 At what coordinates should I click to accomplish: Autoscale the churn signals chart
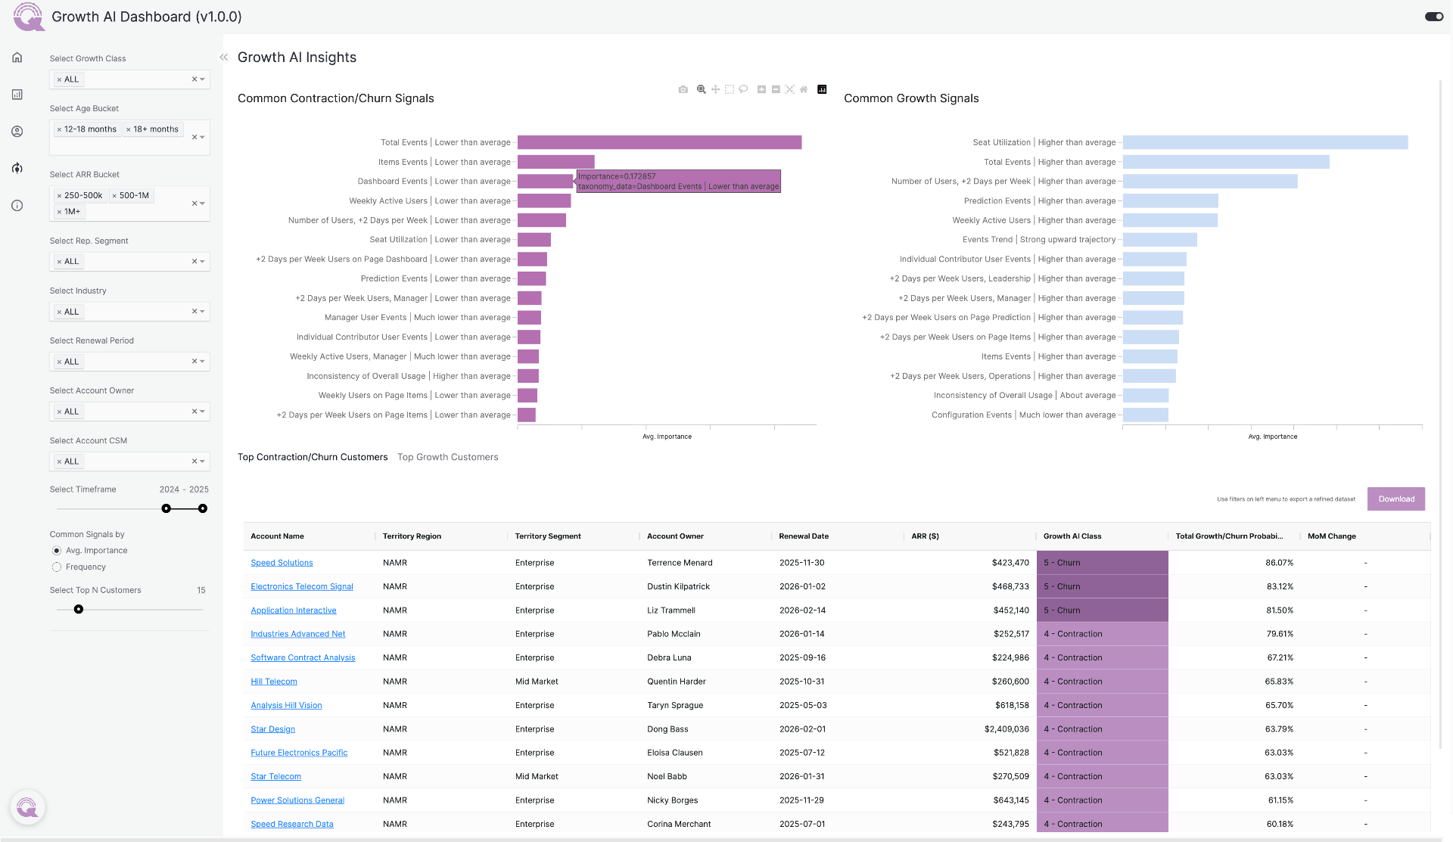point(790,89)
